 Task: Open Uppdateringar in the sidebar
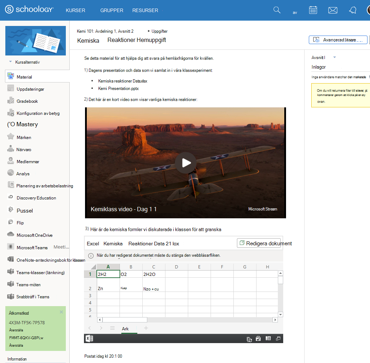31,89
